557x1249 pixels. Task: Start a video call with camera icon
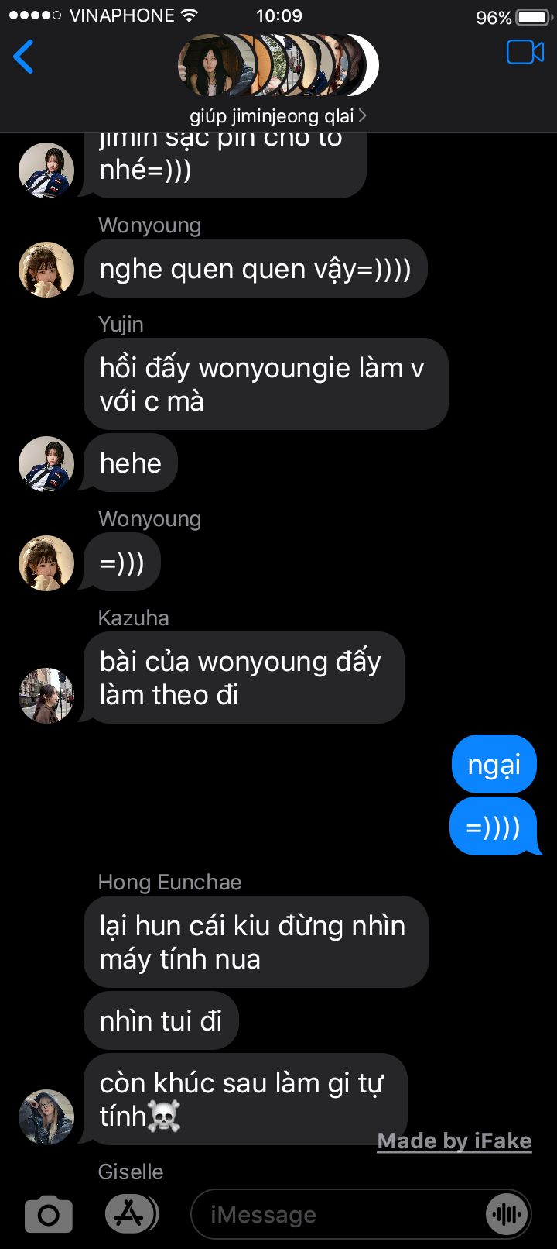pyautogui.click(x=525, y=53)
